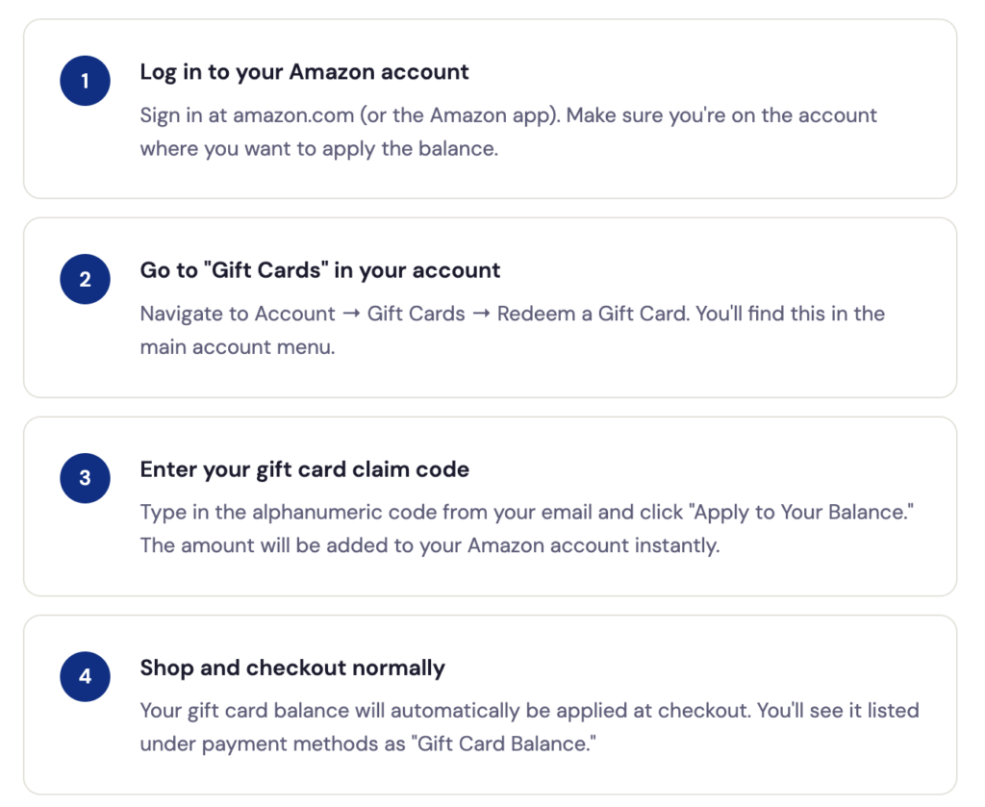Click the step 2 number badge
The height and width of the screenshot is (807, 985).
point(85,280)
